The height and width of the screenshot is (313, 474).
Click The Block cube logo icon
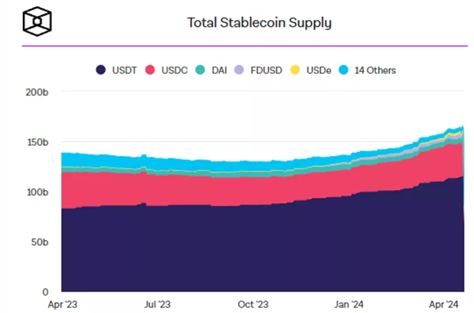pos(38,21)
